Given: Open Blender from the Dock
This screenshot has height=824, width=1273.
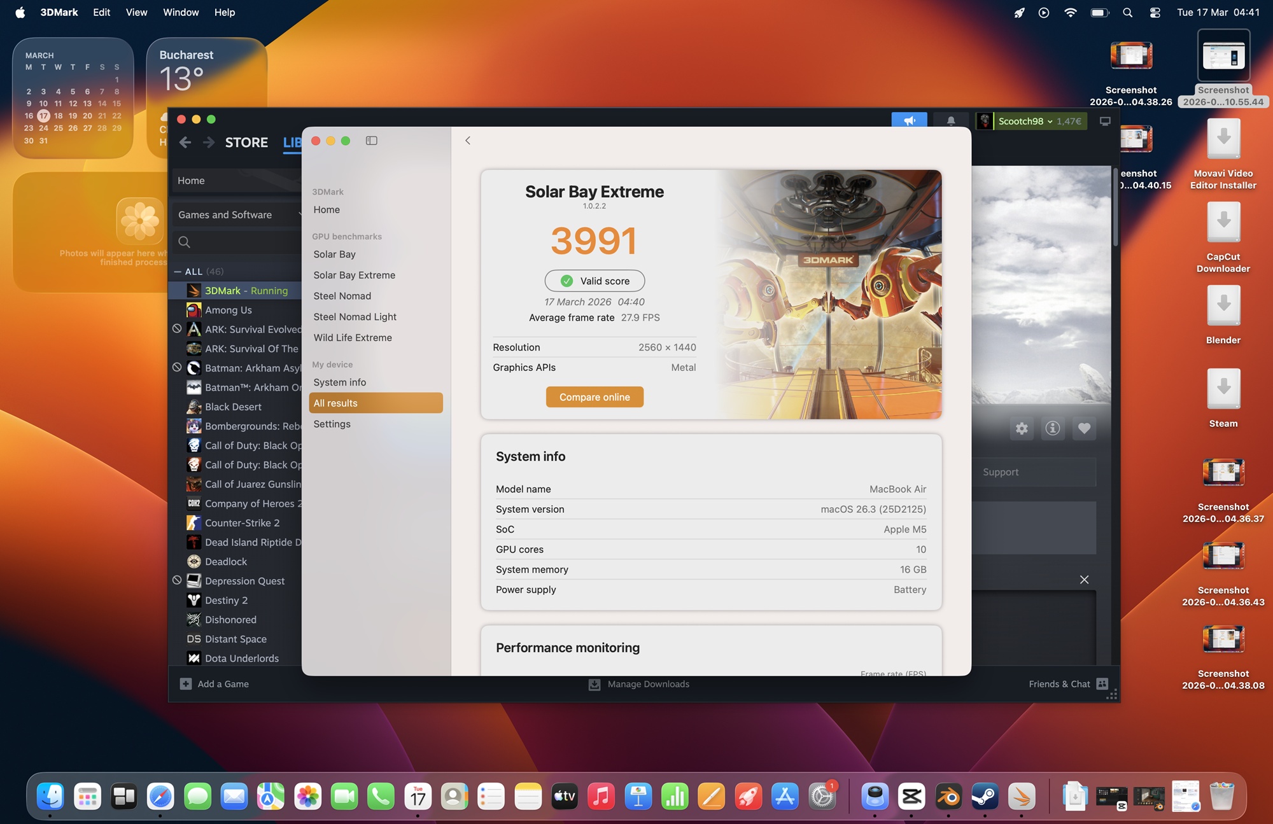Looking at the screenshot, I should (x=948, y=797).
